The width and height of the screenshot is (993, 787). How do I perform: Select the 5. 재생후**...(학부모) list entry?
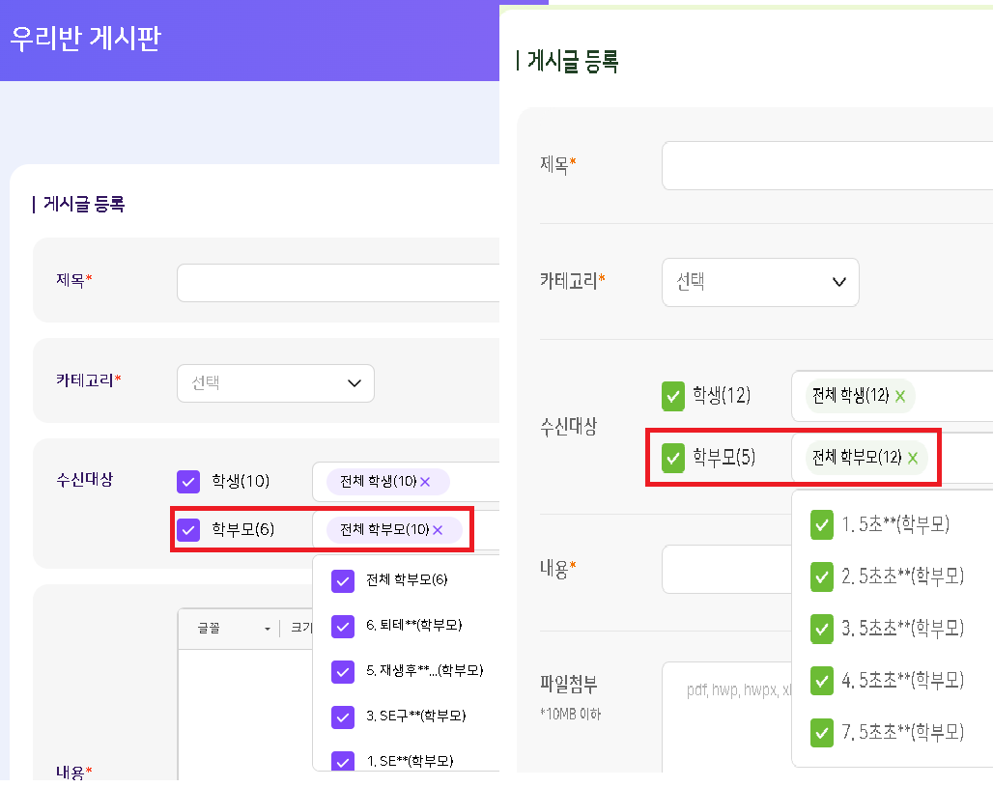tap(424, 671)
